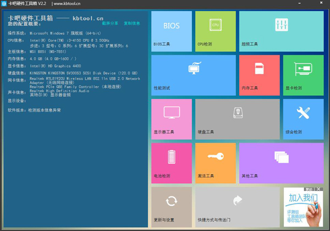This screenshot has height=231, width=330.
Task: Open the 超频工具 overclocking tile
Action: click(282, 31)
